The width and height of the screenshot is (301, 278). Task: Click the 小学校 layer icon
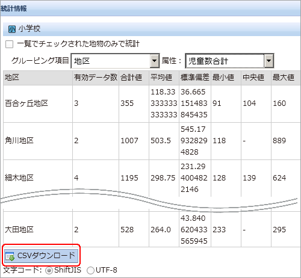coord(11,29)
